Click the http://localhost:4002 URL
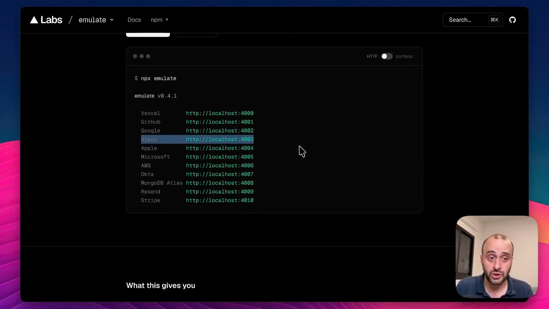The image size is (549, 309). pyautogui.click(x=220, y=131)
